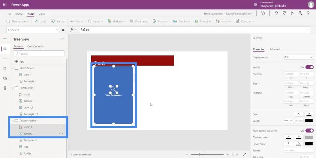316x158 pixels.
Task: Insert a Data table
Action: (139, 21)
